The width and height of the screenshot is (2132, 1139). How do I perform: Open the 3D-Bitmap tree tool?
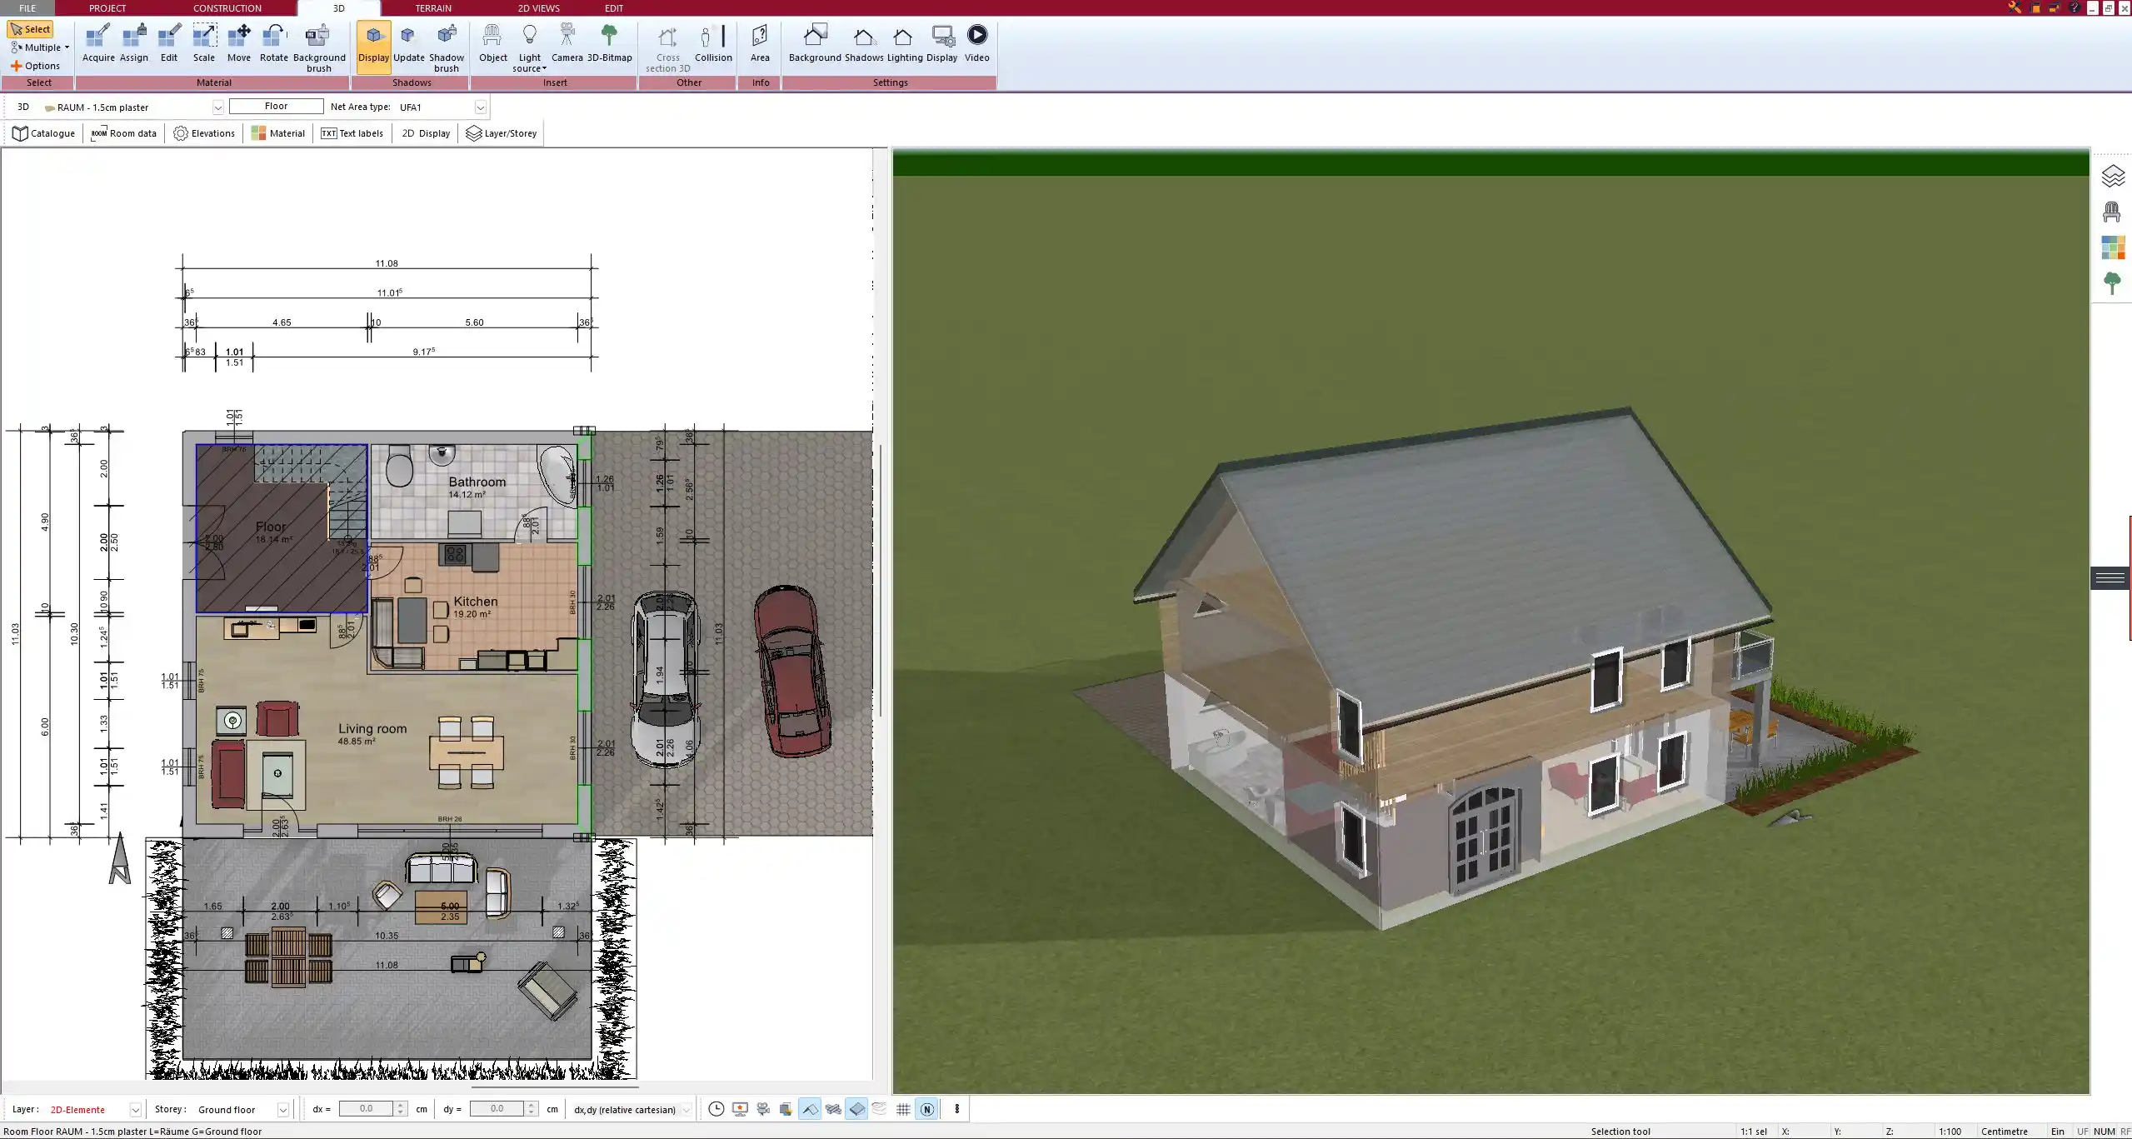coord(609,43)
